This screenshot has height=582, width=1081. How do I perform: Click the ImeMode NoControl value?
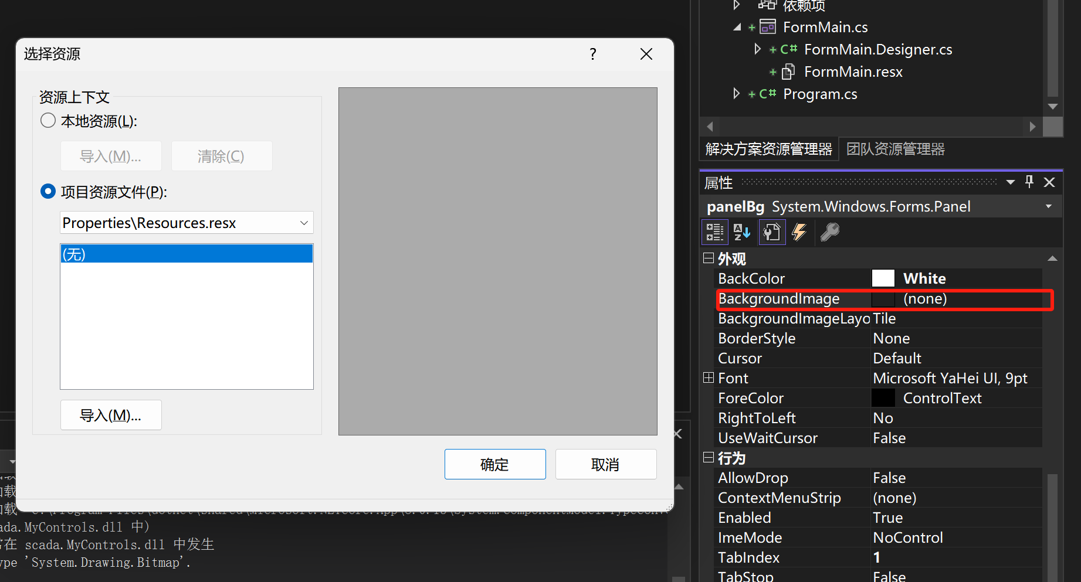[x=908, y=537]
